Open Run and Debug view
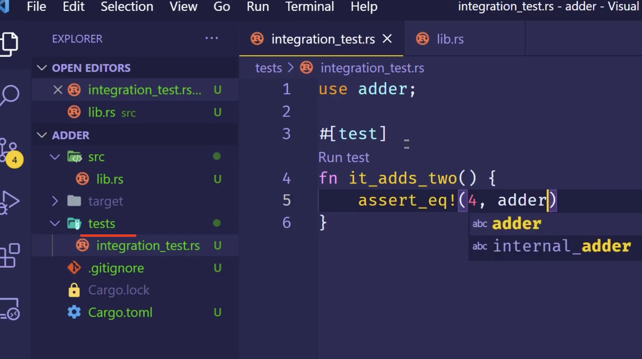 pyautogui.click(x=10, y=202)
